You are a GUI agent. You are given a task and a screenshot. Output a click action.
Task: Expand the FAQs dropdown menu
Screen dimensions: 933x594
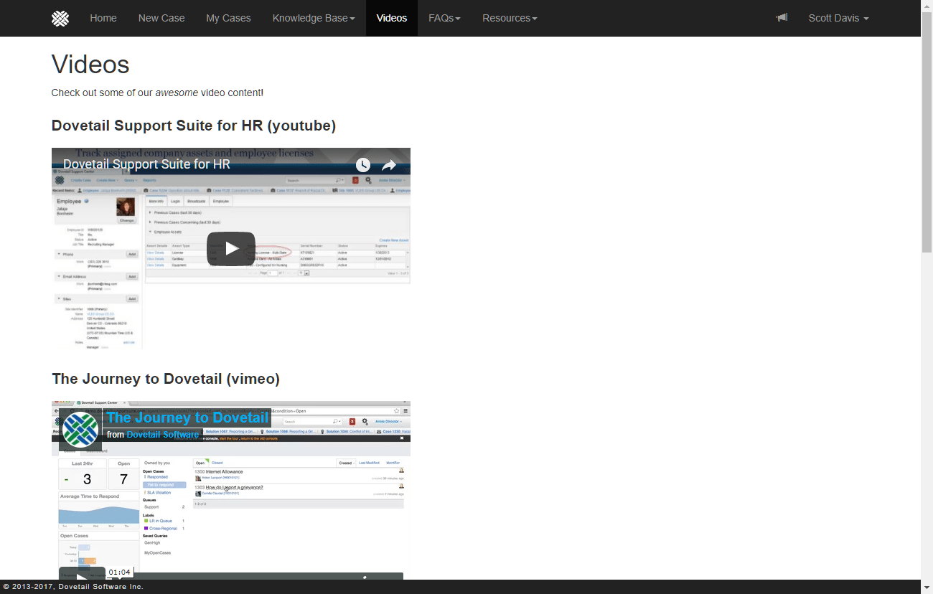click(x=445, y=18)
